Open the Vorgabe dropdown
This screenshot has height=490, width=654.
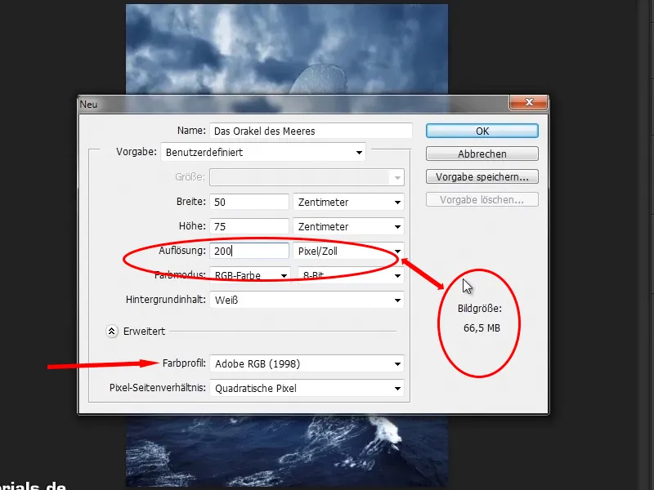[263, 152]
